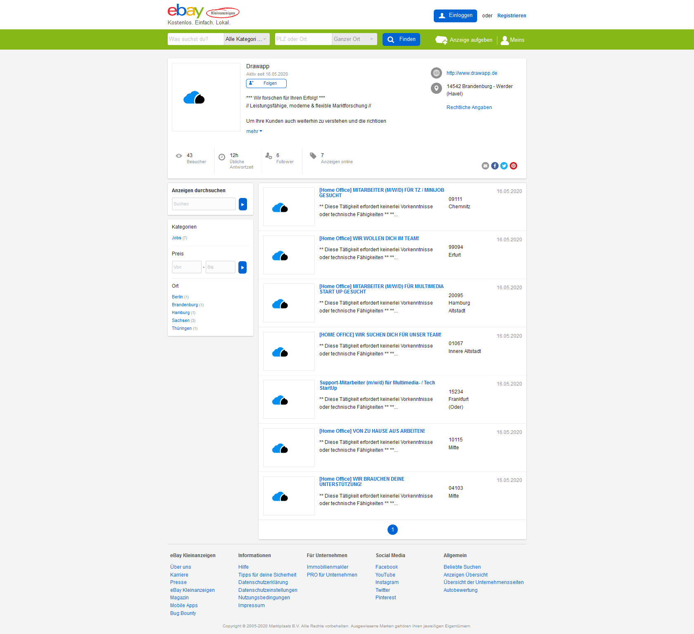Open Über uns footer link
The height and width of the screenshot is (634, 694).
pyautogui.click(x=181, y=567)
